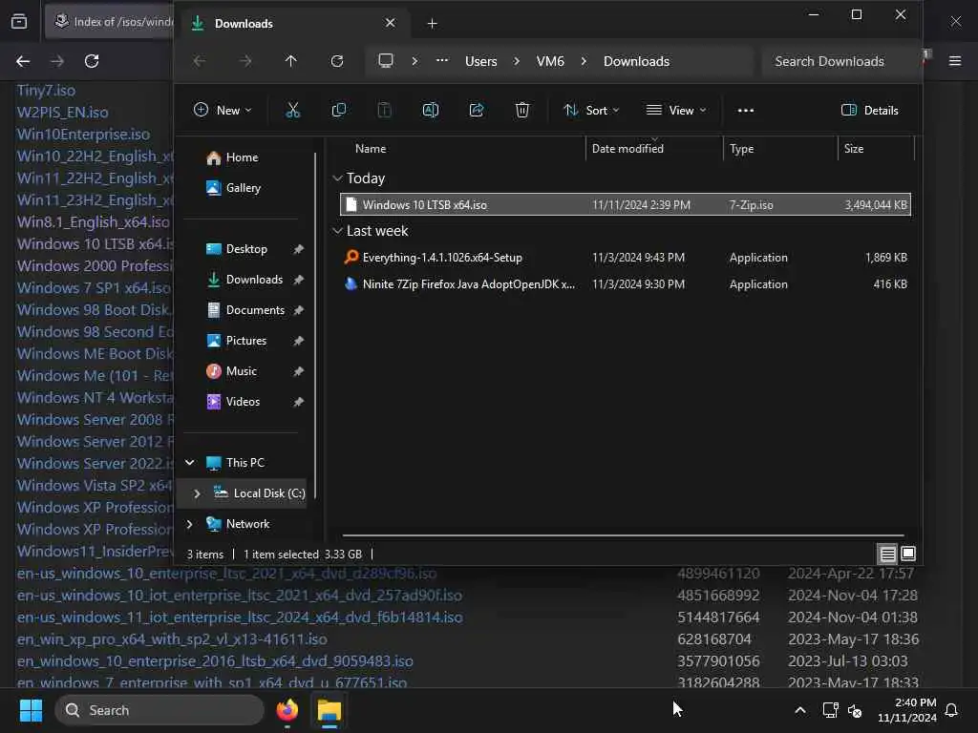Toggle the Details pane button

869,111
